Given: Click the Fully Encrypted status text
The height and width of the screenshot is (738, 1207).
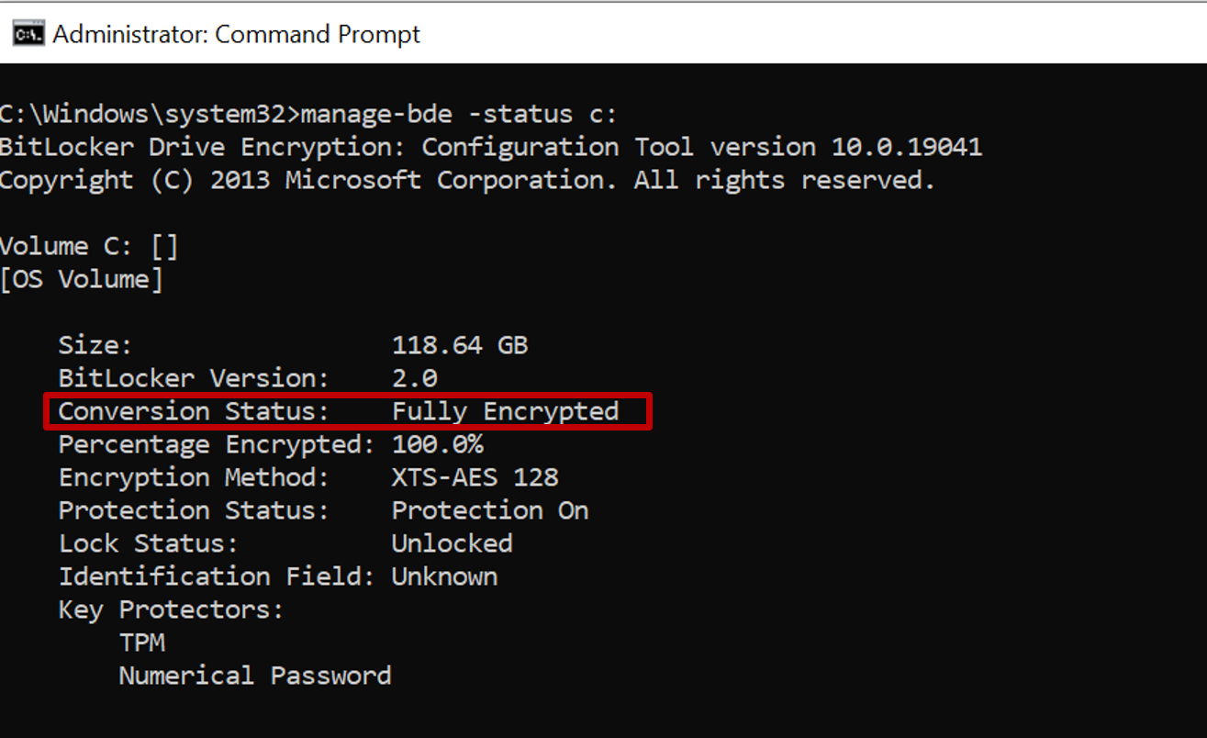Looking at the screenshot, I should 505,410.
